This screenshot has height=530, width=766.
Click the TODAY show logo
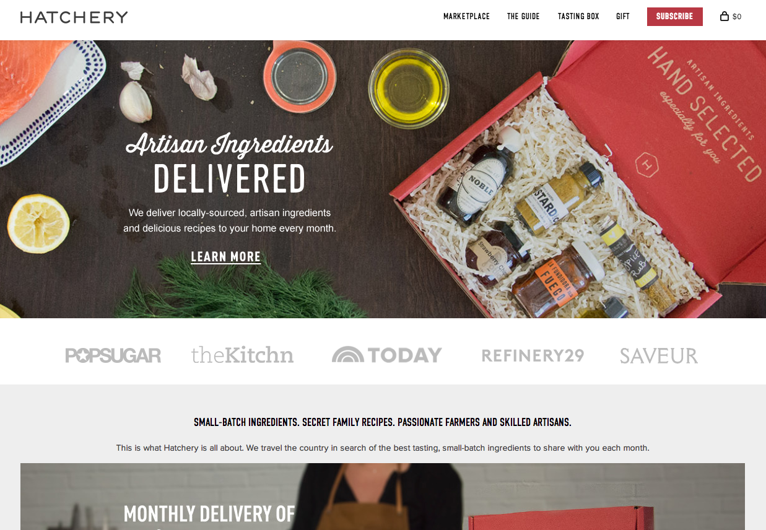point(387,355)
